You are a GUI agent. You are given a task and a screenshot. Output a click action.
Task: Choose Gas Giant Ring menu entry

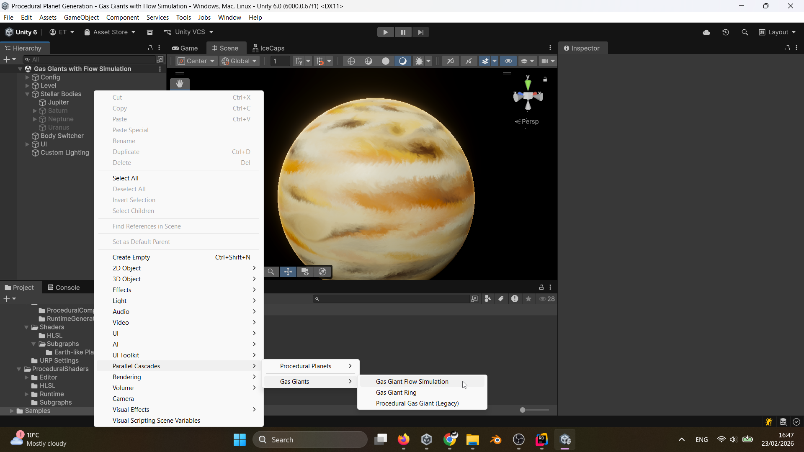[x=396, y=393]
